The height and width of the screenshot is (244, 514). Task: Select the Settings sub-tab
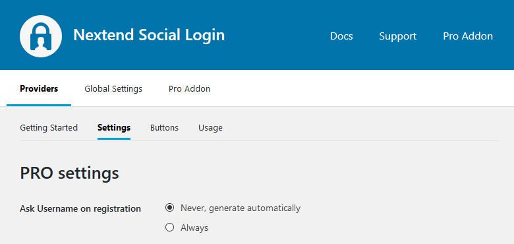[114, 127]
